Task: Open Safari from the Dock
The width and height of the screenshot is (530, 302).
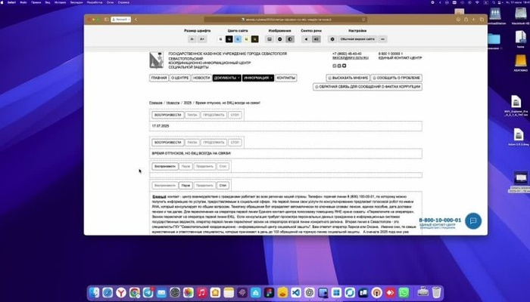Action: [108, 292]
